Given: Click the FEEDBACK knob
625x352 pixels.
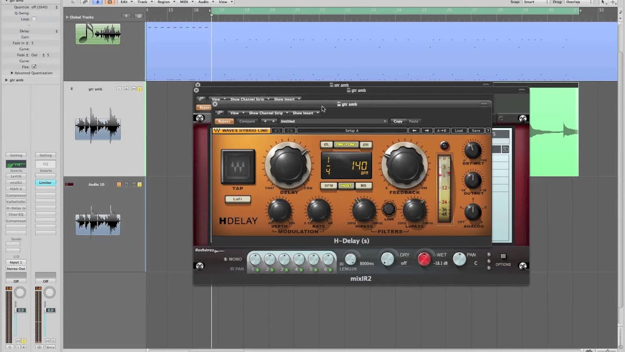Looking at the screenshot, I should pos(404,165).
